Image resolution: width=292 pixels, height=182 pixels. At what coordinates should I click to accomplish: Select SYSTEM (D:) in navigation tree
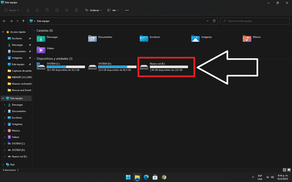click(x=18, y=150)
